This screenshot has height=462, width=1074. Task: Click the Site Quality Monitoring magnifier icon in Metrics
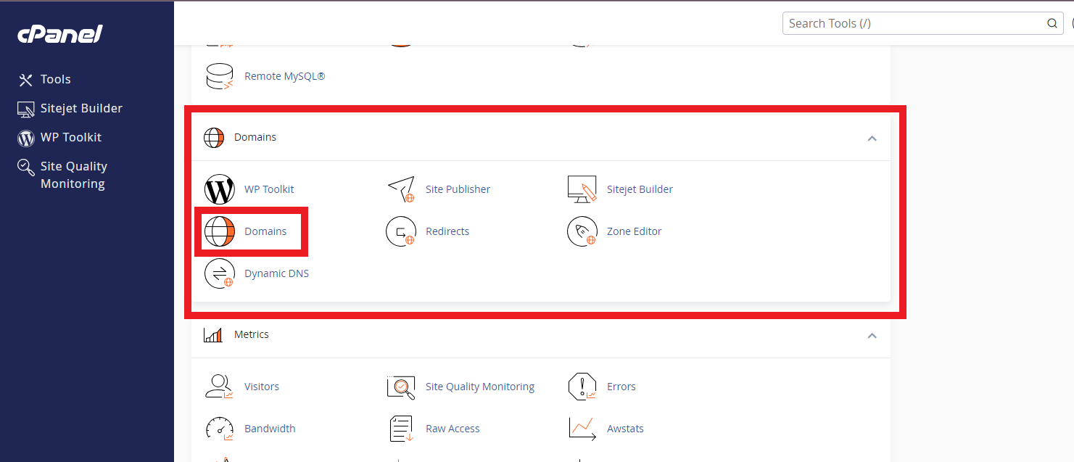pyautogui.click(x=401, y=387)
